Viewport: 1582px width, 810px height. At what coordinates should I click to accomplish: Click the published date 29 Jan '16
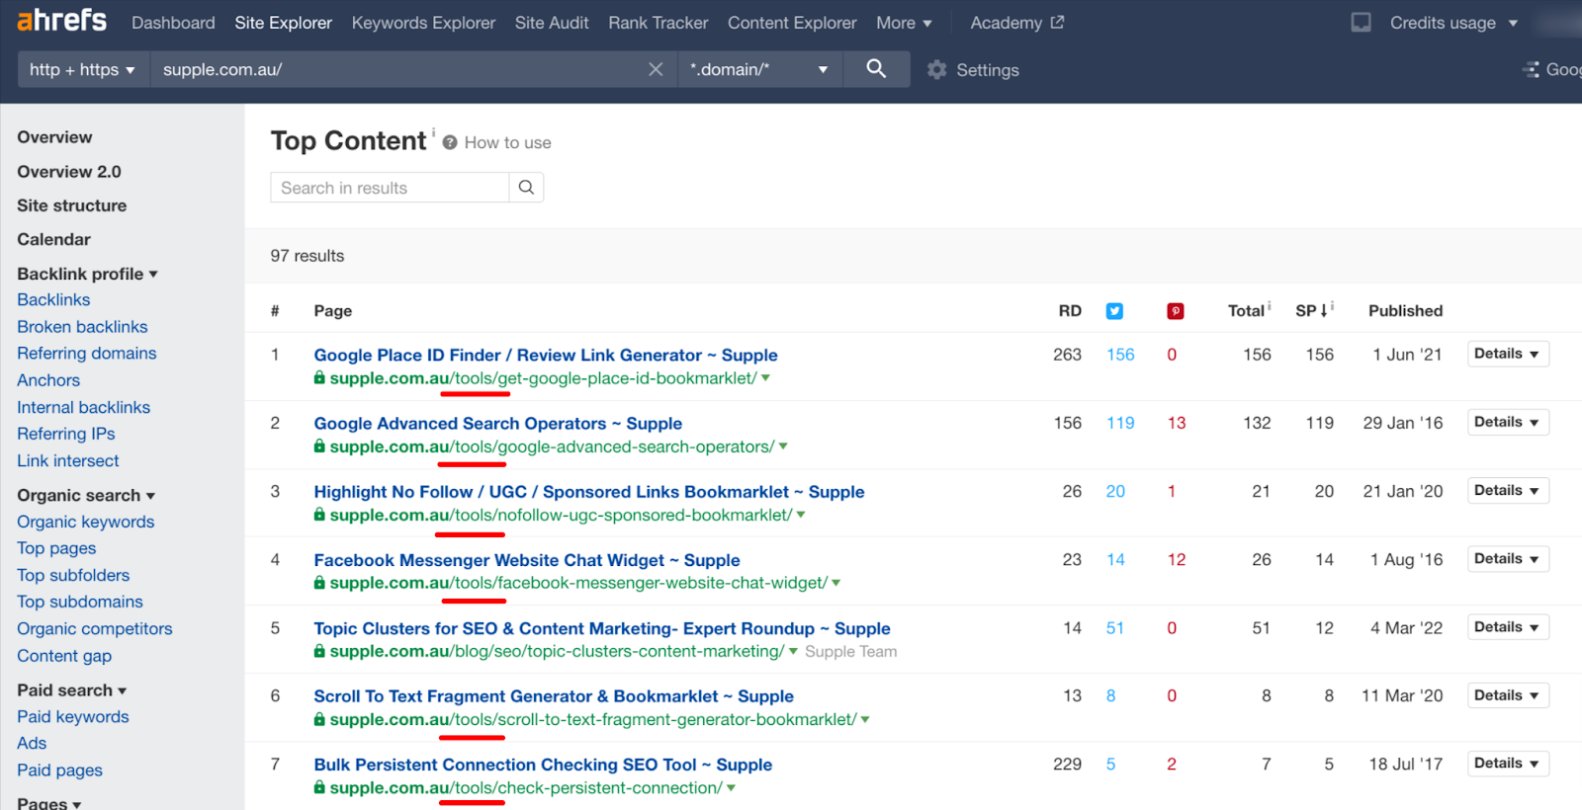[1402, 423]
